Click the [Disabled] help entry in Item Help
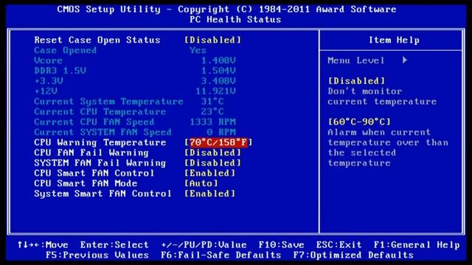 tap(356, 81)
